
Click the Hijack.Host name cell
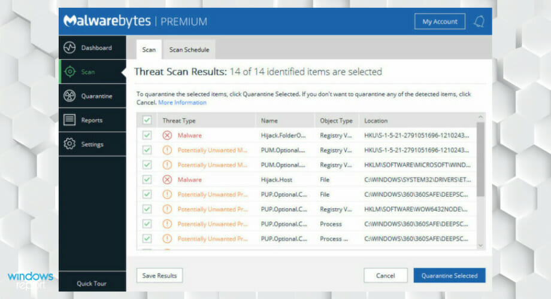[277, 179]
